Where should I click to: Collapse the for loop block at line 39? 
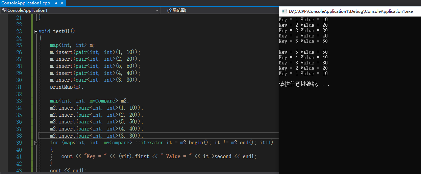tap(36, 143)
